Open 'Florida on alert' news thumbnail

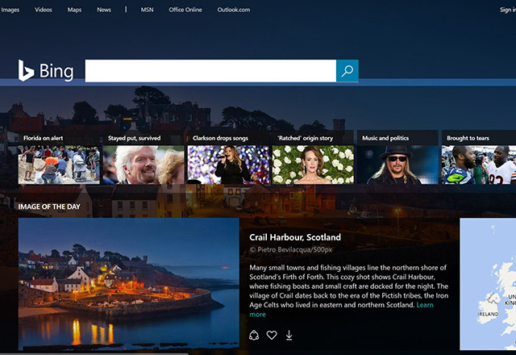[59, 165]
